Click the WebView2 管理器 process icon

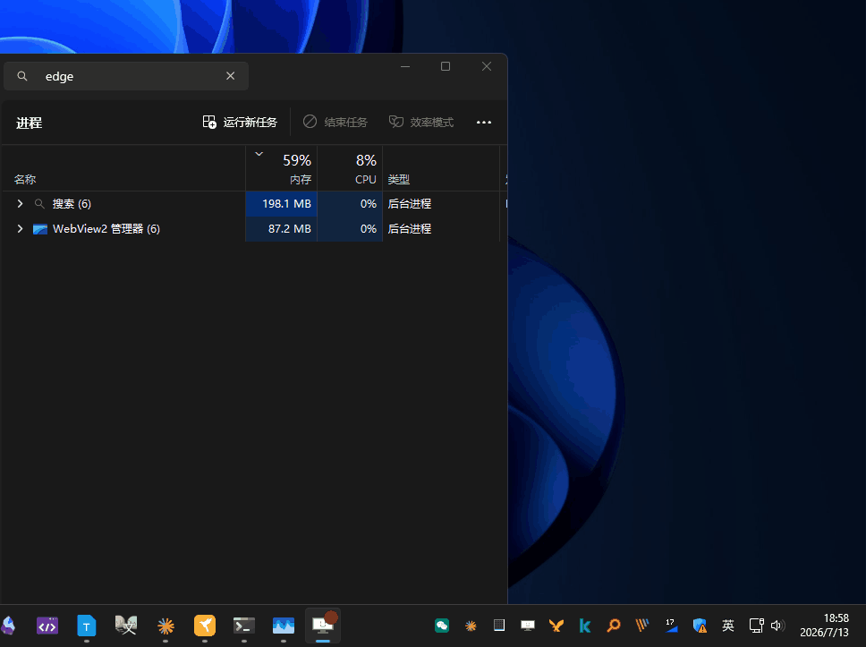[x=39, y=229]
